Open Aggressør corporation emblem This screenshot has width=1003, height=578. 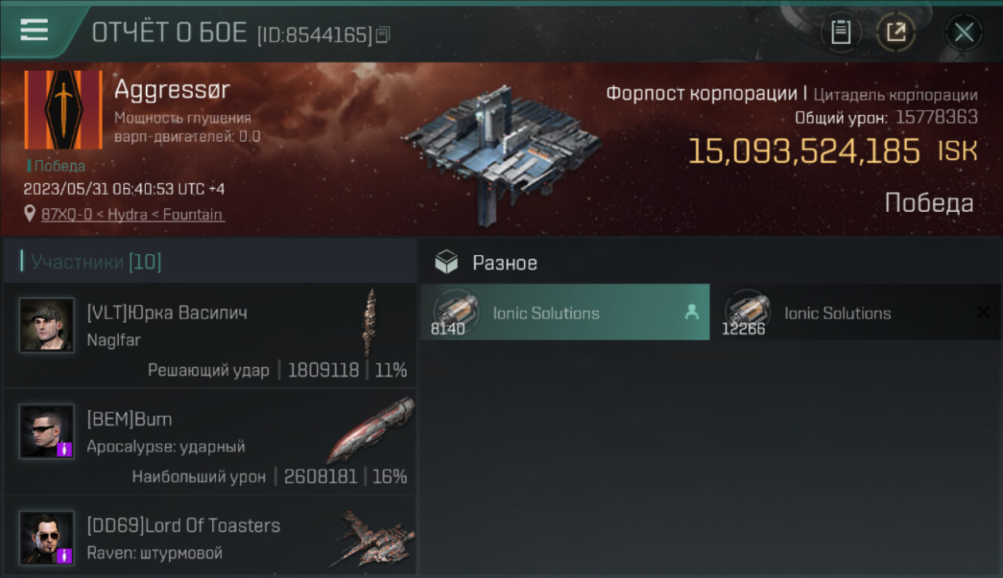click(63, 109)
